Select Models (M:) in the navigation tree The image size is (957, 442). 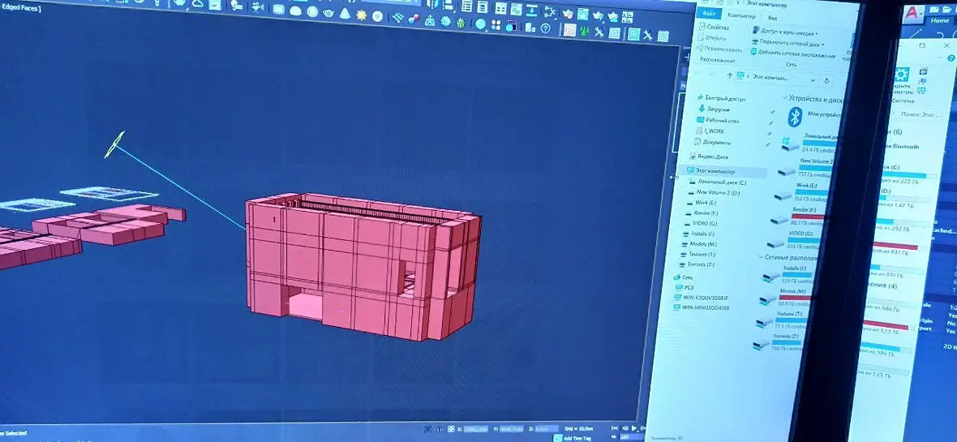point(699,244)
